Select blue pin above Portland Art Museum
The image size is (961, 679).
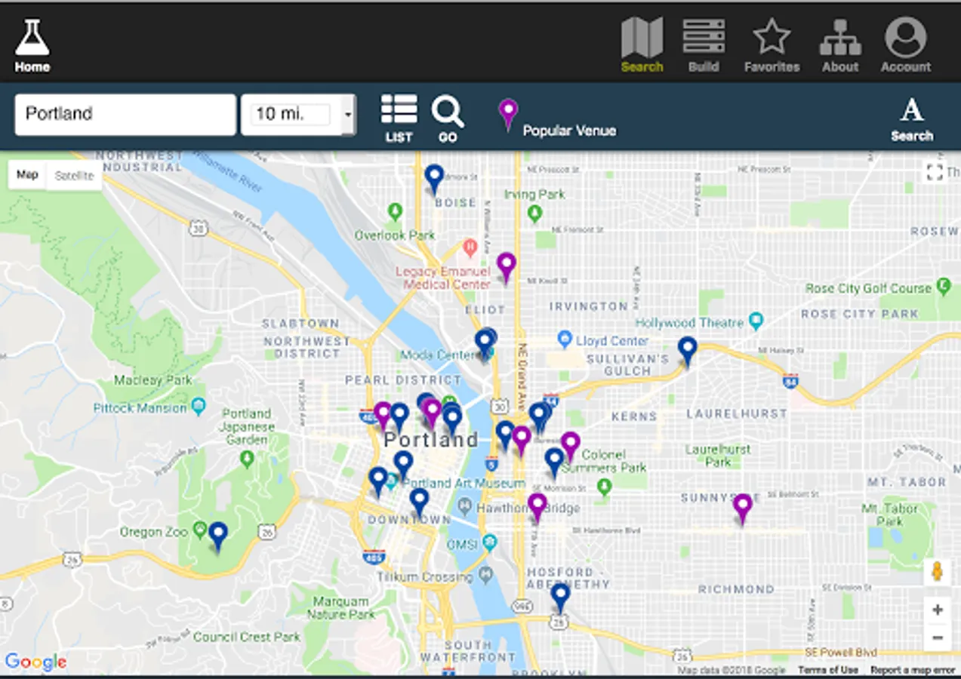(403, 465)
